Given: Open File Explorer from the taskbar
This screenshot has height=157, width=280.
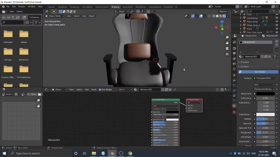Looking at the screenshot, I should [x=94, y=153].
